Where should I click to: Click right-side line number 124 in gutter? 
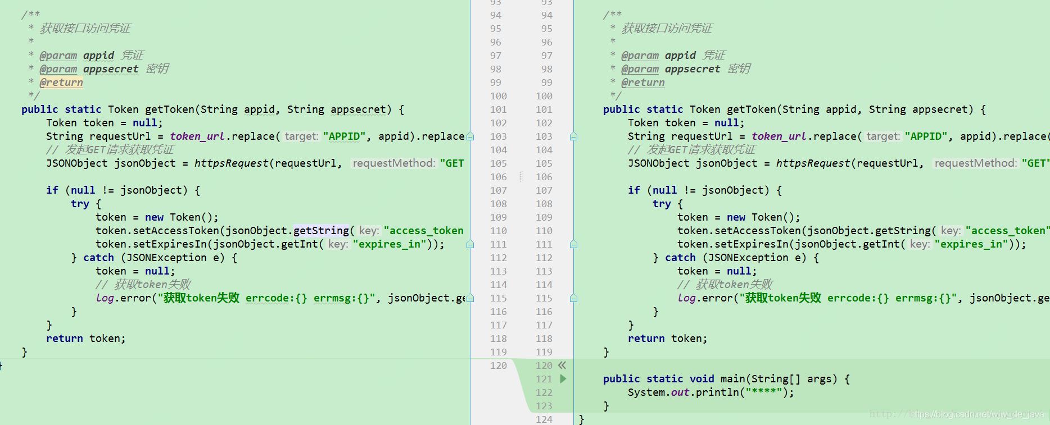[544, 419]
